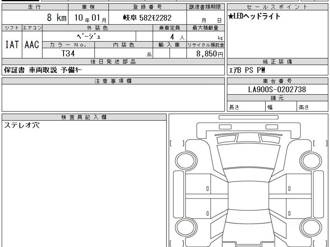330x247 pixels.
Task: Select the 走行 header cell
Action: (x=35, y=7)
